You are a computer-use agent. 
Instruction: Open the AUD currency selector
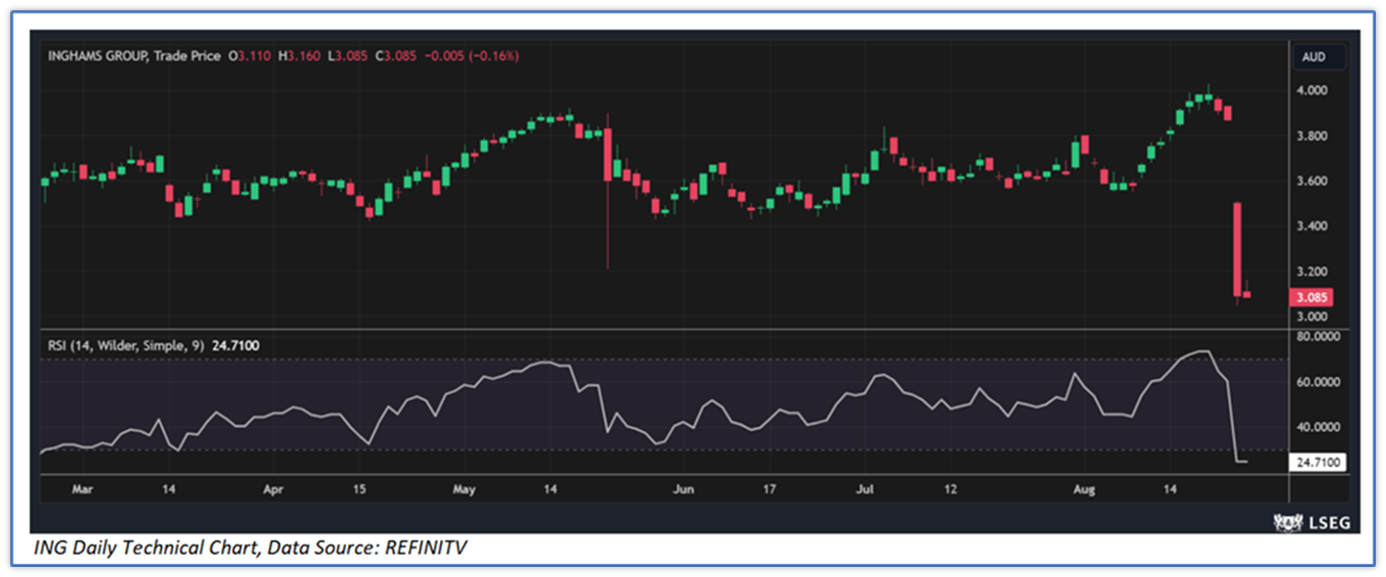[1318, 57]
